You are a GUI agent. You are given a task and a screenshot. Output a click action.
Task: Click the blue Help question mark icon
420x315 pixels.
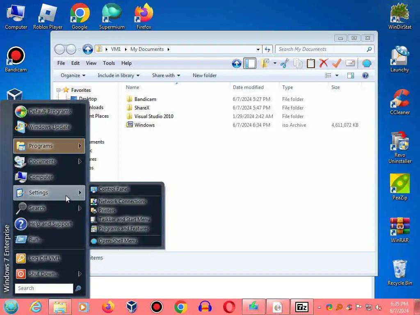[365, 75]
